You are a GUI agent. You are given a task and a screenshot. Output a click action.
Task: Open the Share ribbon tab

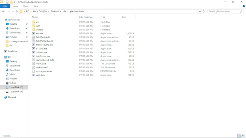(26, 6)
